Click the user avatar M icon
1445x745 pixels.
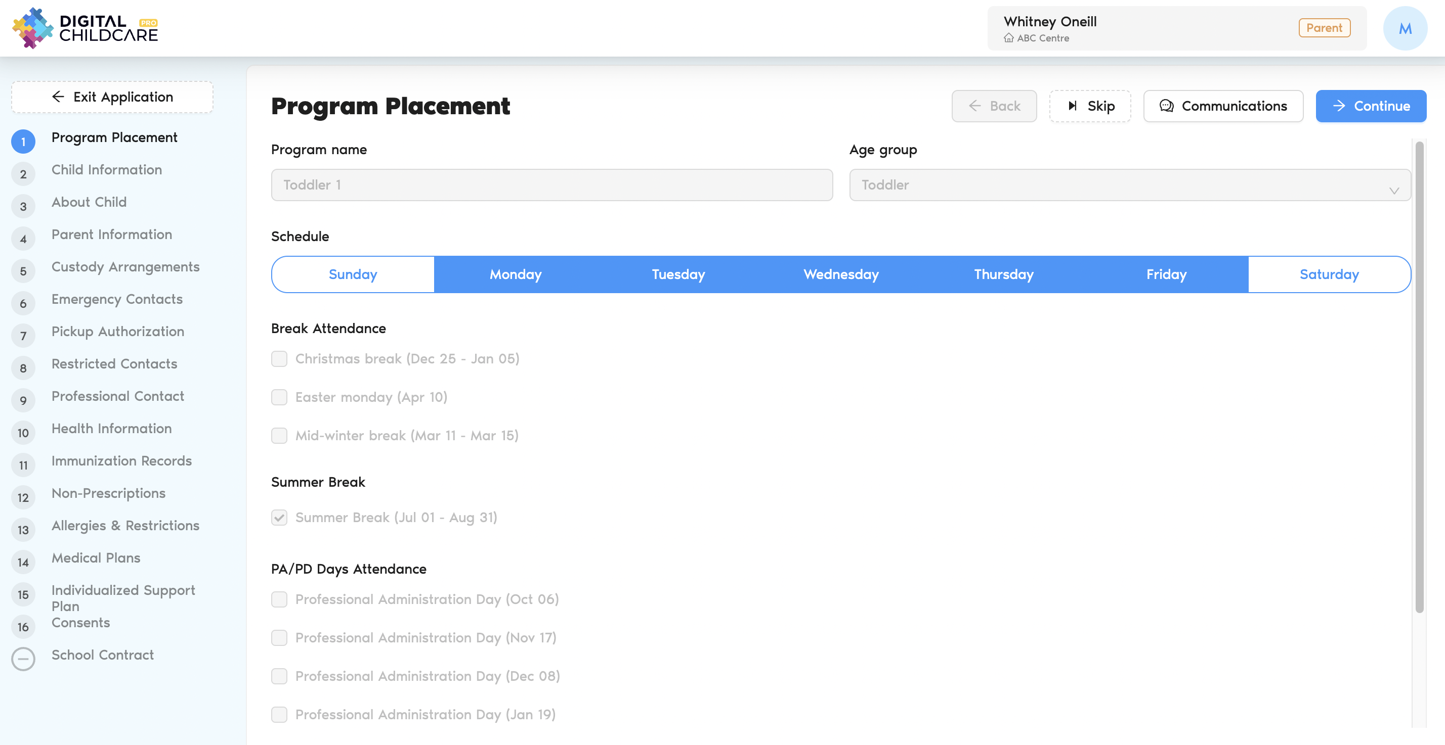1404,29
